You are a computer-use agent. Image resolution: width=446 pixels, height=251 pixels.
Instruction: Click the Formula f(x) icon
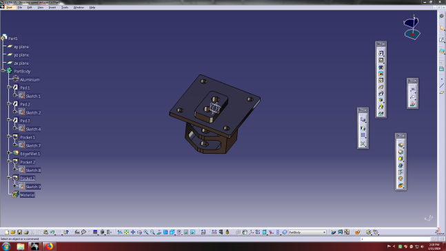point(77,232)
